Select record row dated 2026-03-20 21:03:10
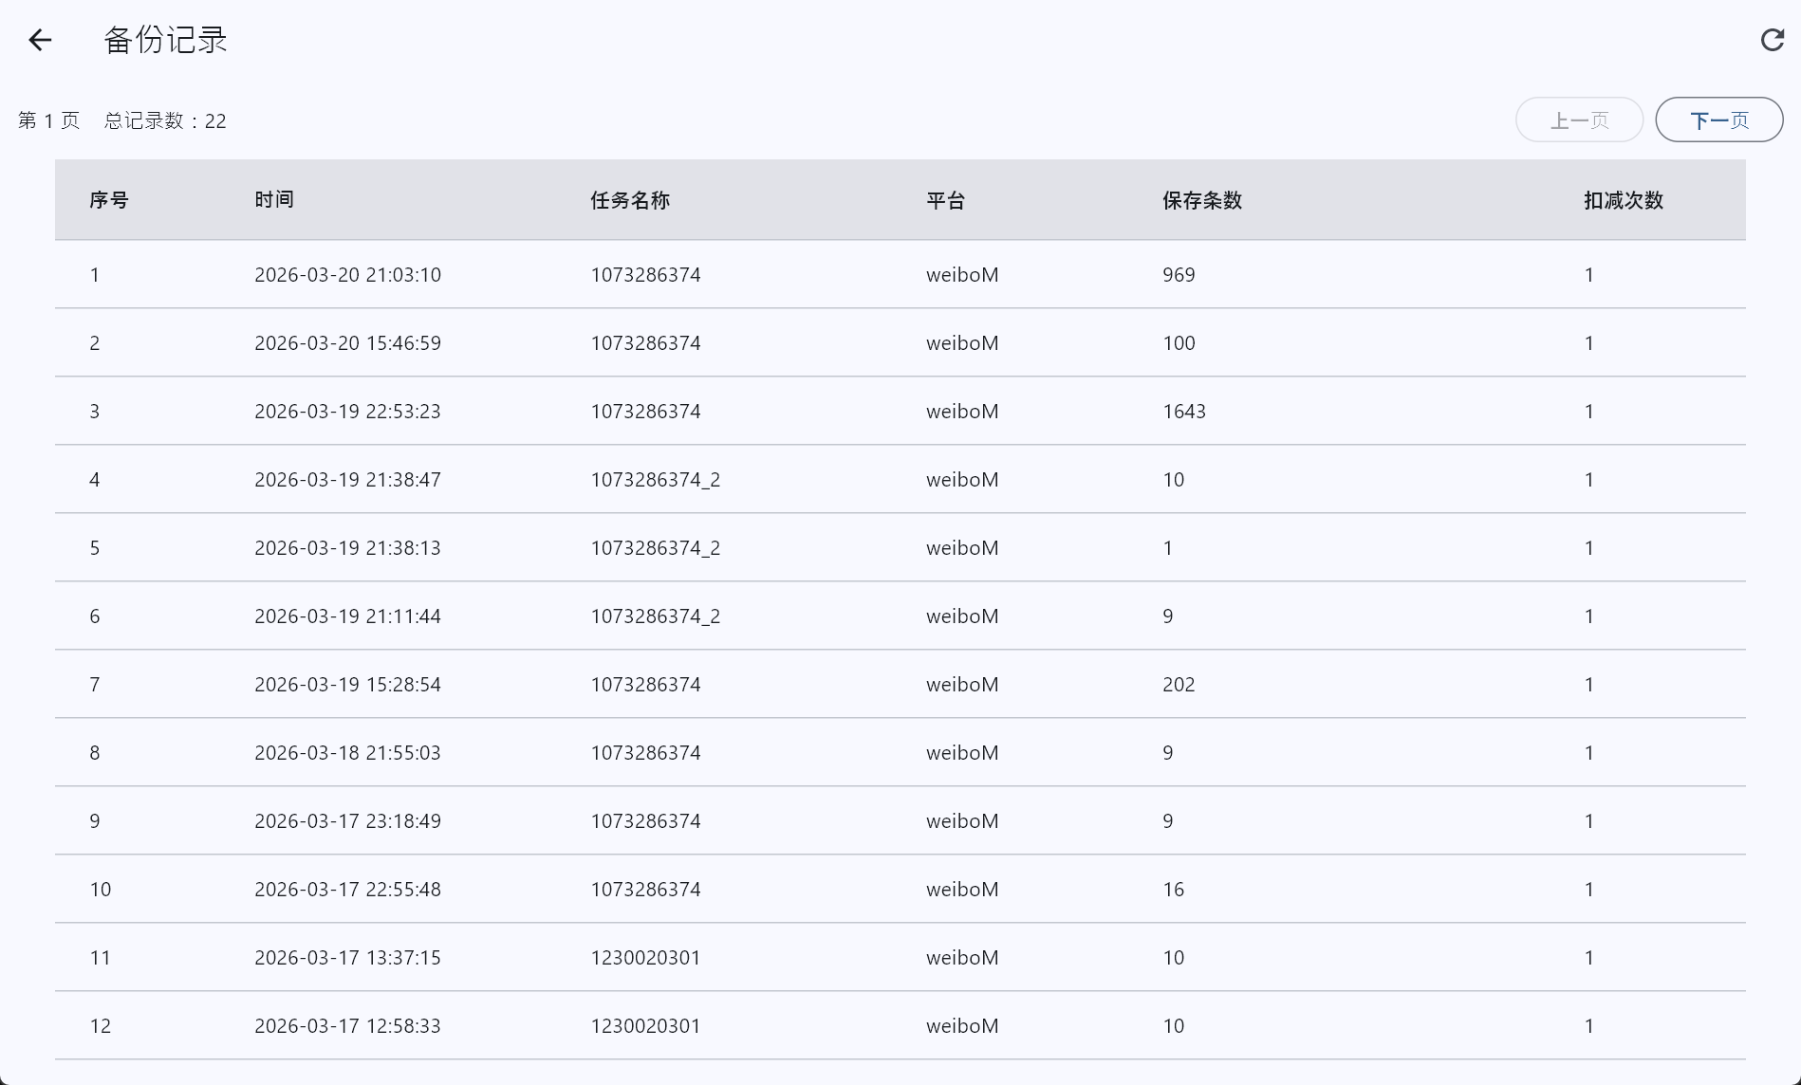The image size is (1801, 1085). 347,275
